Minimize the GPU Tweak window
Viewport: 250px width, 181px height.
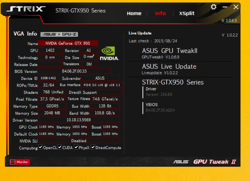click(x=225, y=7)
